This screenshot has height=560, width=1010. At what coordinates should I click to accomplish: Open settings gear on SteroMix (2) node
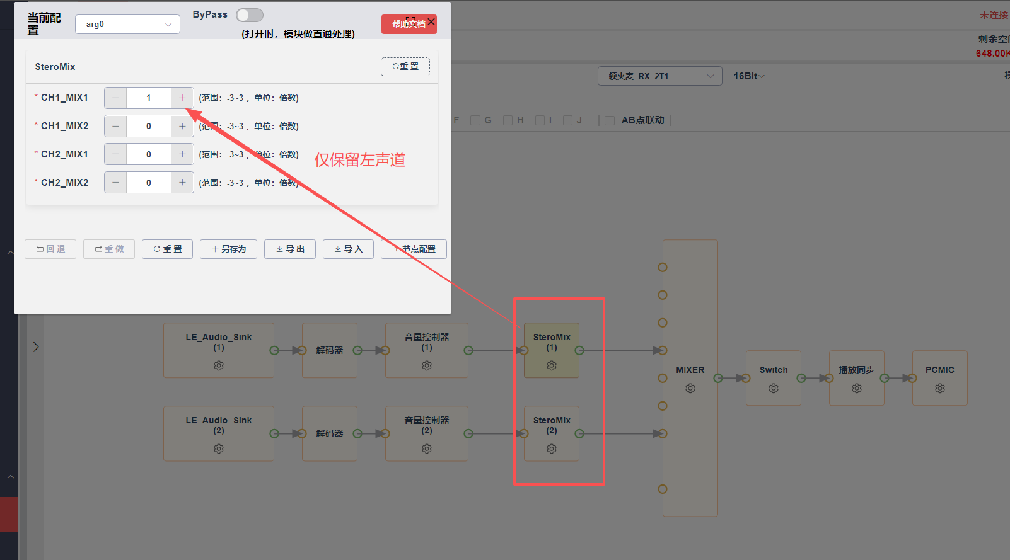pos(552,449)
